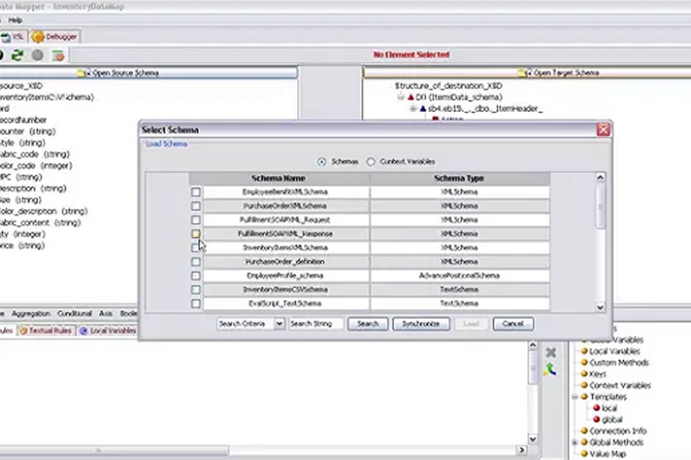Tick the InventoryItemsCSVSchema checkbox

coord(196,290)
